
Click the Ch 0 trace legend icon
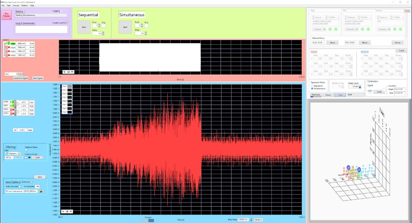pos(69,87)
